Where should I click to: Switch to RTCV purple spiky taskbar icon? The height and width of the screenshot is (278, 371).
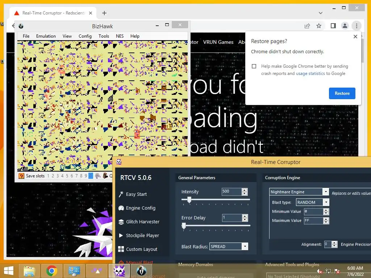click(x=119, y=271)
